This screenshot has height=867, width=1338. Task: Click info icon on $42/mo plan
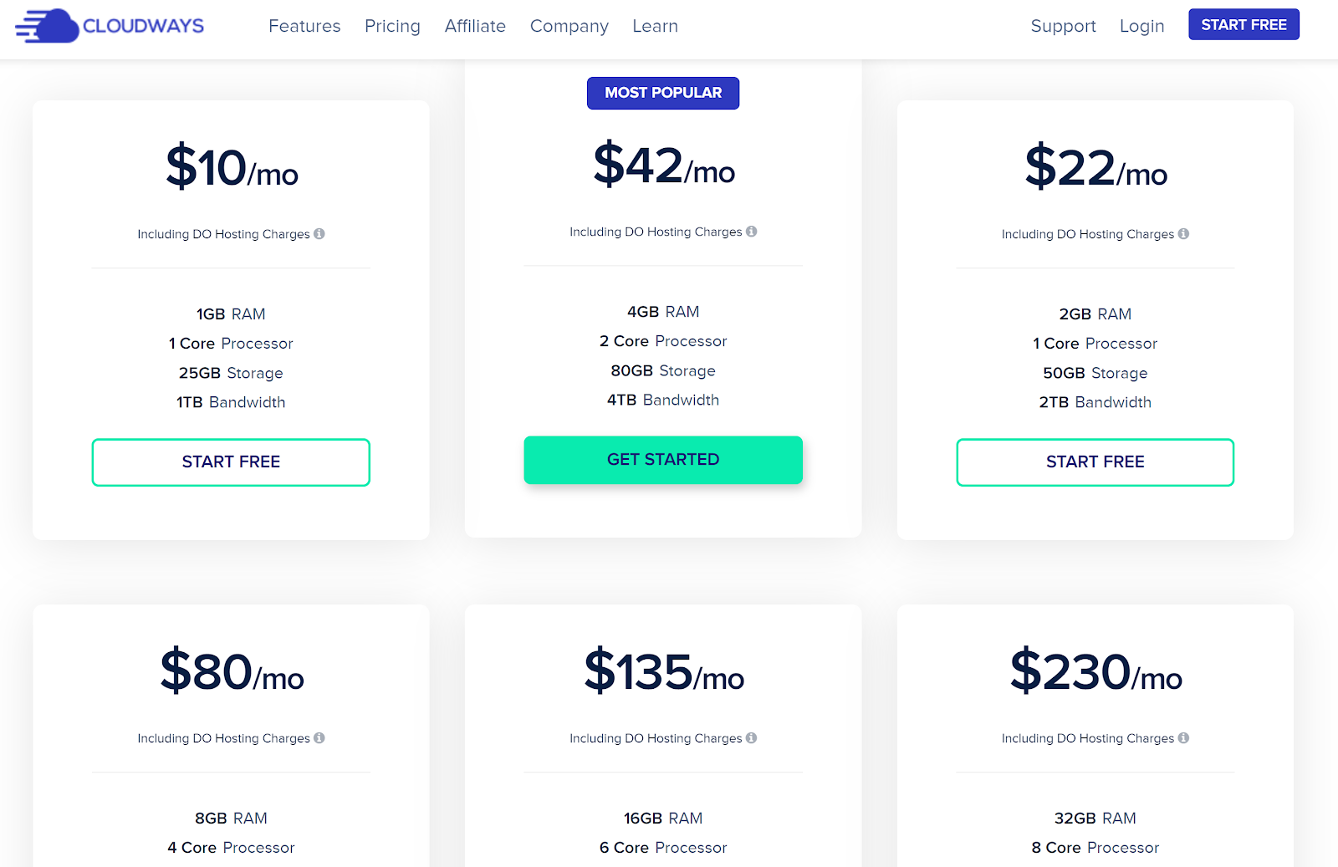point(752,232)
